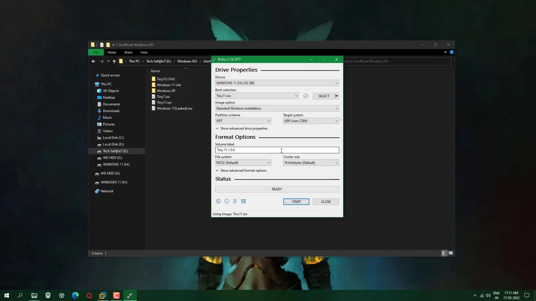
Task: Expand the Explorer ribbon chevron
Action: [445, 52]
